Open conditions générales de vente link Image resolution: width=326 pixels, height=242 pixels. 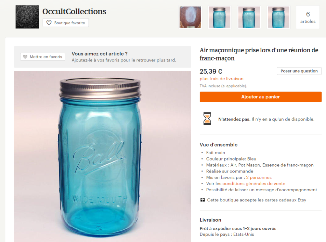click(x=254, y=184)
